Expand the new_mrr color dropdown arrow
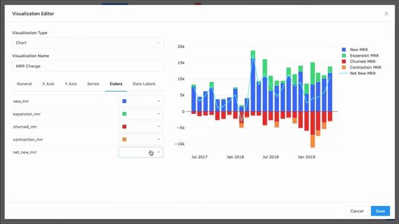The image size is (399, 224). 158,101
